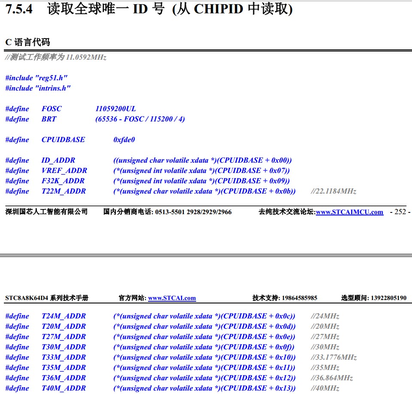
Task: Click the comment //22.1184MHz
Action: point(333,191)
